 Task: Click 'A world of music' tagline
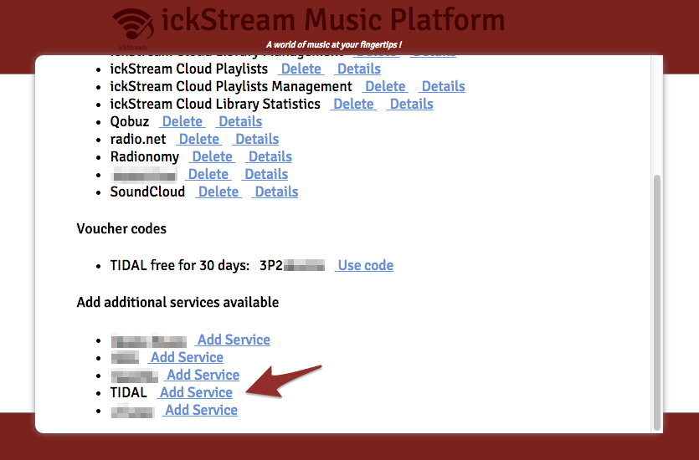334,44
